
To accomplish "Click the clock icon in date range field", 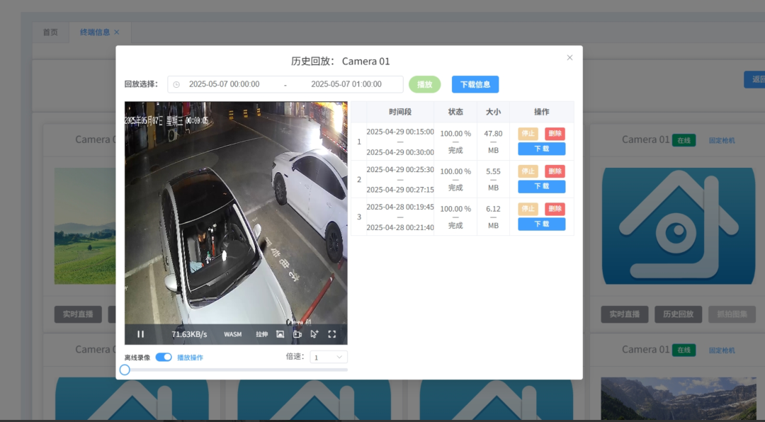I will [176, 84].
